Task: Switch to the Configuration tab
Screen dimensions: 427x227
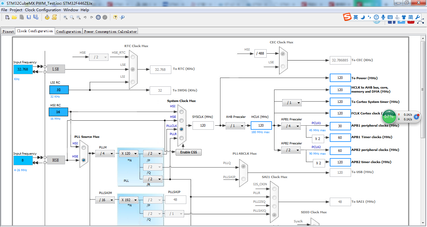Action: (x=69, y=31)
